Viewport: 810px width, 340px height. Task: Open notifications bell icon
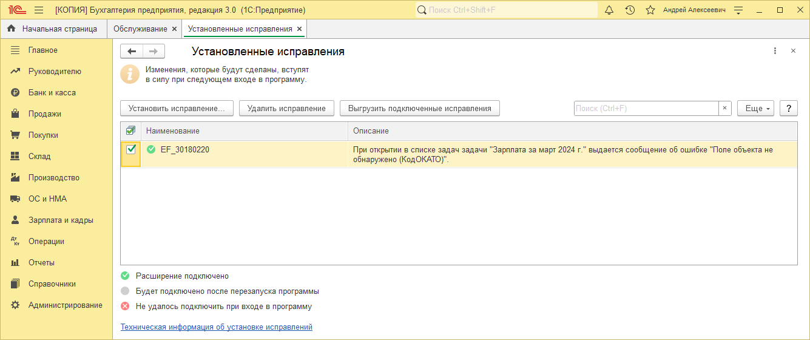click(610, 10)
